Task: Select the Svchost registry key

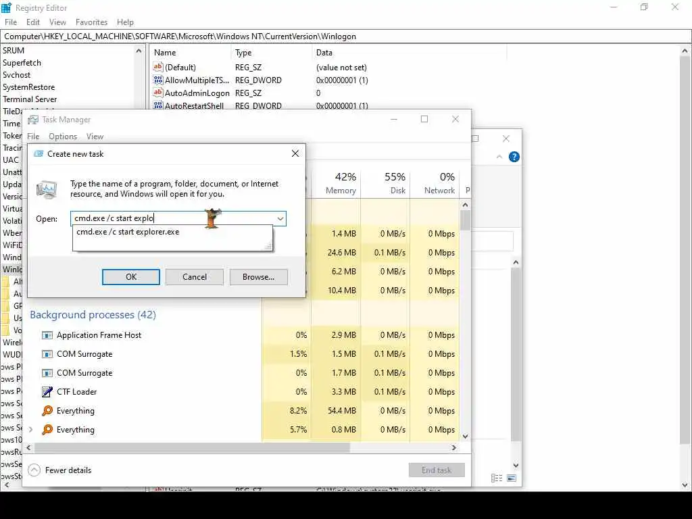Action: (x=17, y=75)
